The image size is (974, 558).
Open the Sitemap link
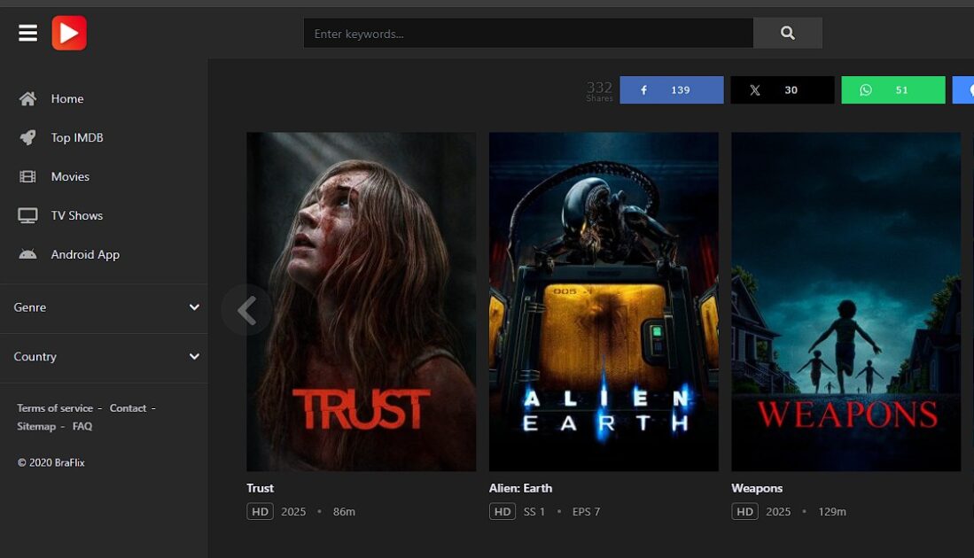(36, 426)
